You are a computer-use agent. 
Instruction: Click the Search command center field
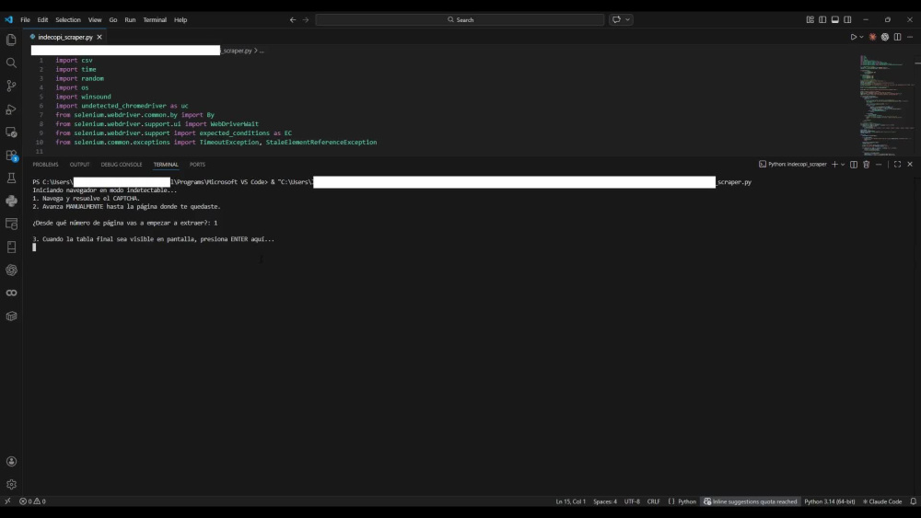tap(460, 19)
